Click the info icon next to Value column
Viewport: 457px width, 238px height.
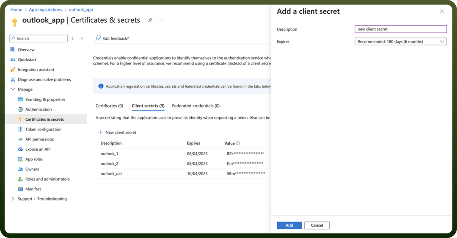pos(238,143)
